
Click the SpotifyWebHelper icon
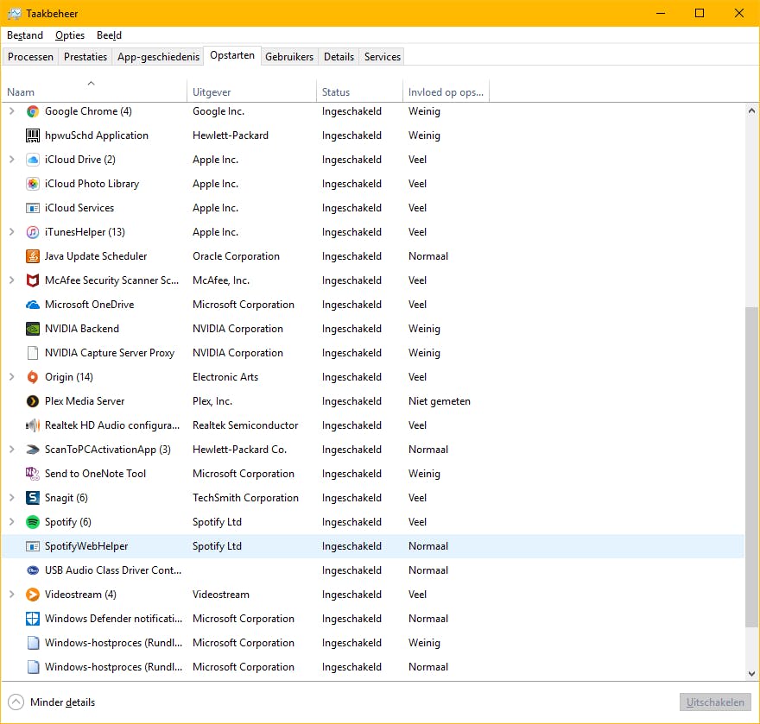click(x=33, y=546)
